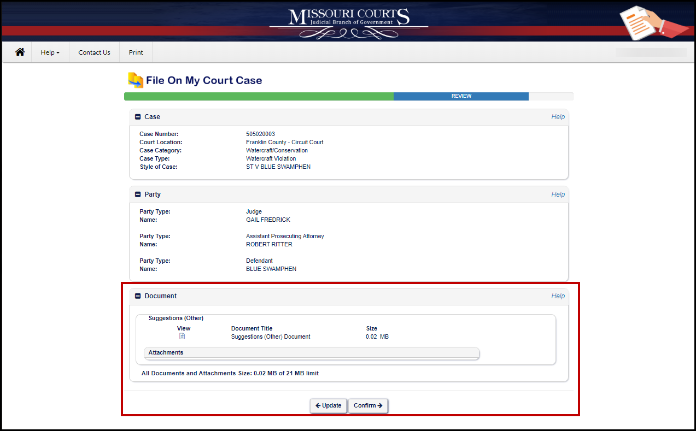Click Franklin County - Circuit Court text
Image resolution: width=696 pixels, height=431 pixels.
coord(284,142)
